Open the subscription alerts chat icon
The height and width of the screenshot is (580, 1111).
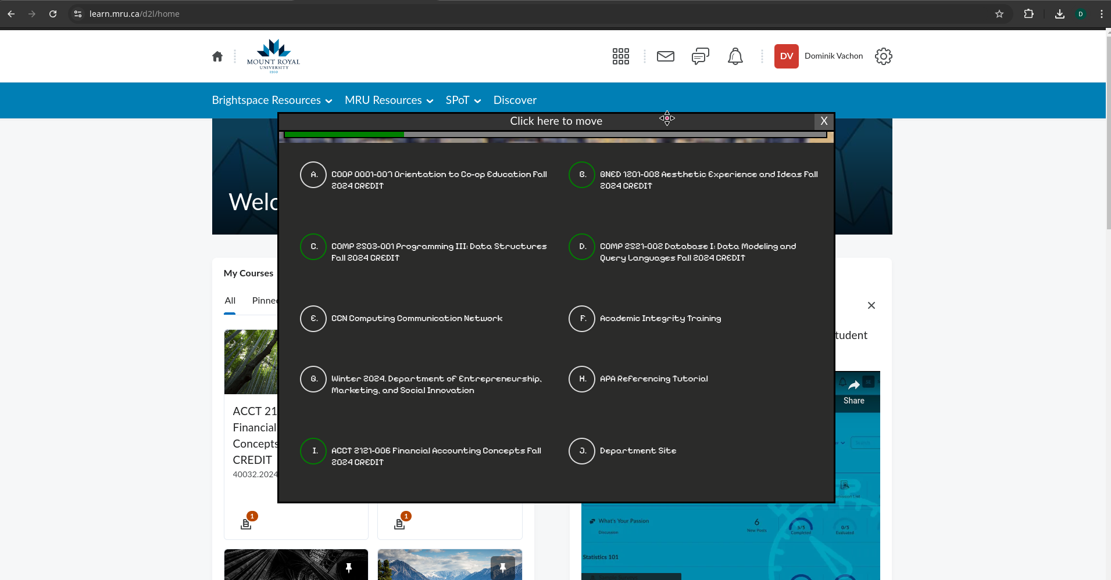coord(701,56)
